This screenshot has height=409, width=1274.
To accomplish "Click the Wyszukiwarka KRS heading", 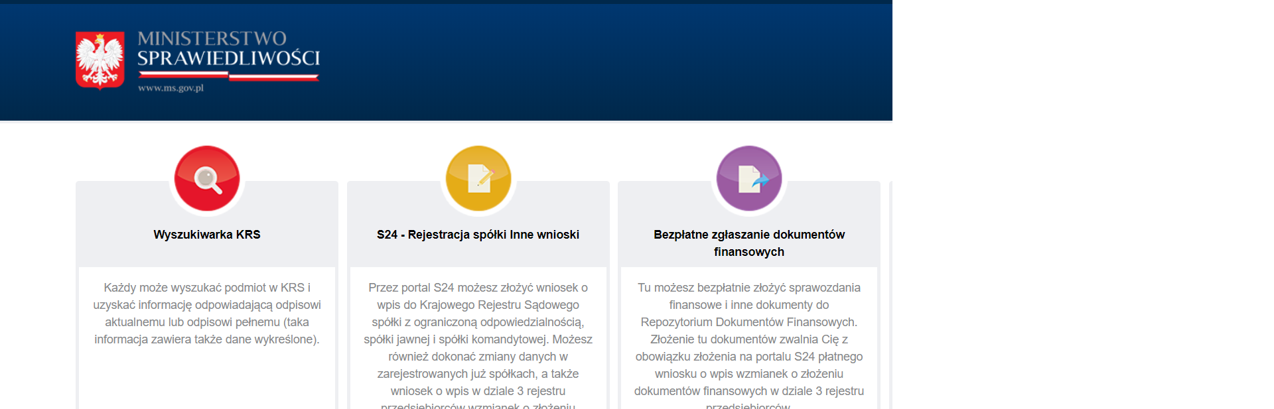I will point(207,235).
